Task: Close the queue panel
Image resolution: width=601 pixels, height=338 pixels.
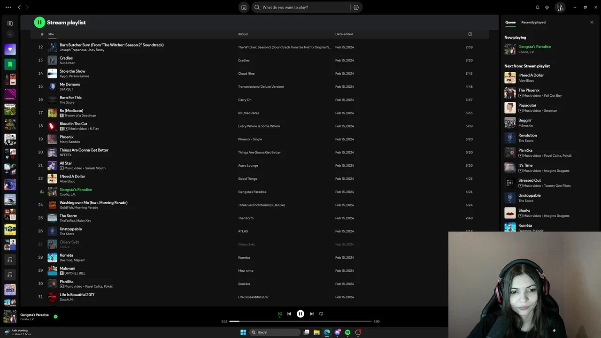Action: (592, 22)
